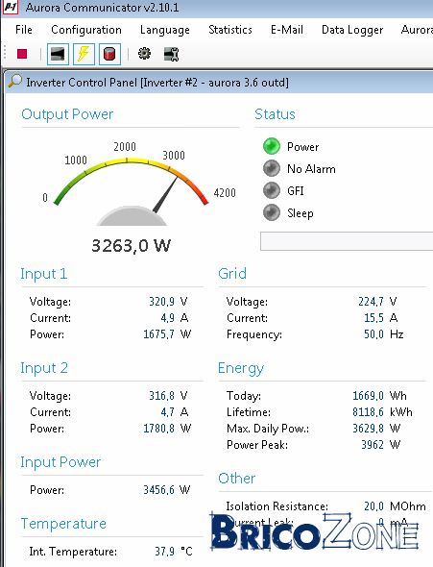This screenshot has width=433, height=567.
Task: Click the No Alarm status indicator
Action: pos(272,168)
